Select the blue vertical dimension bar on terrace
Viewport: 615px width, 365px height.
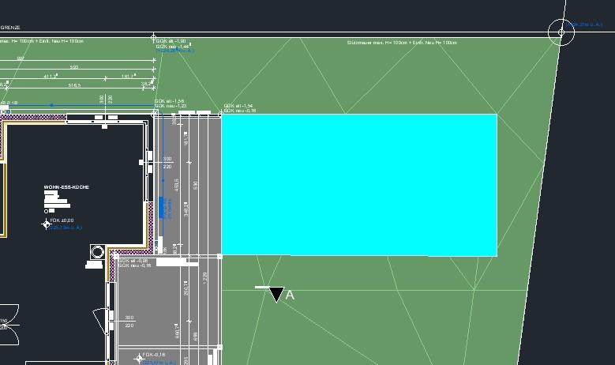[x=162, y=207]
